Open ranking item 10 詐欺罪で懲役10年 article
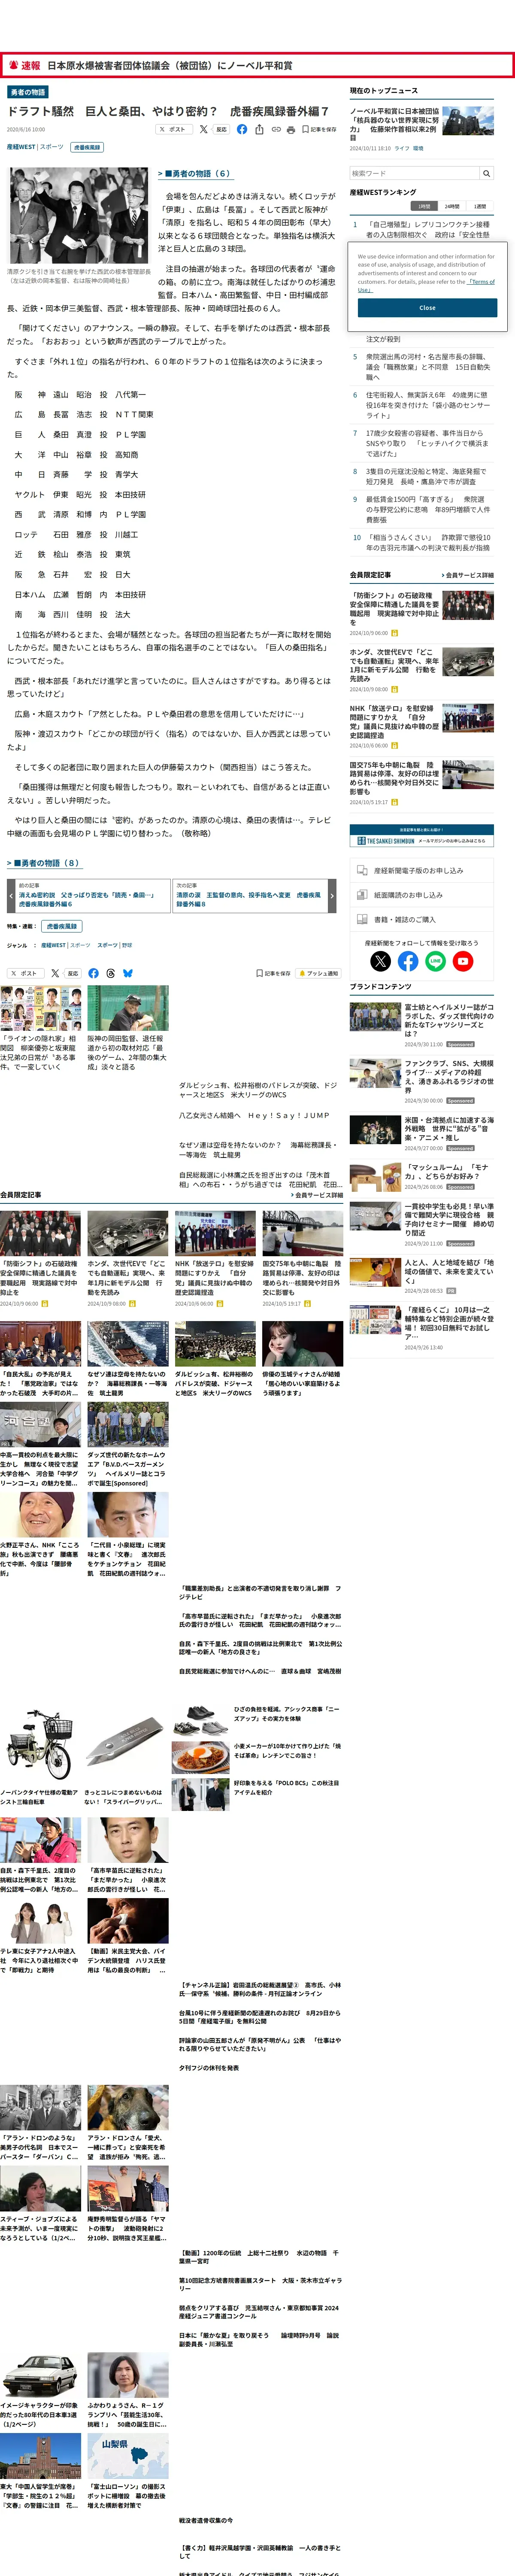 click(428, 543)
